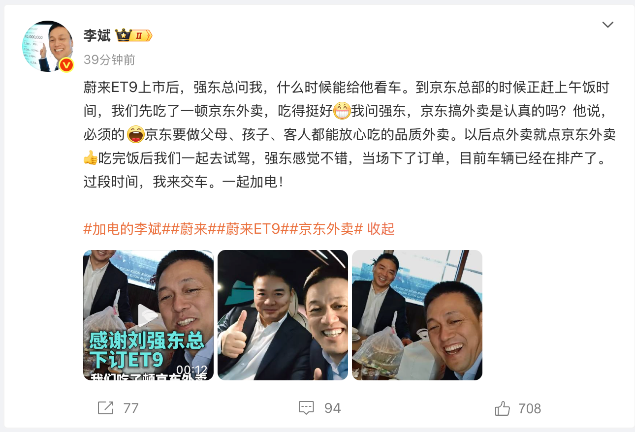Like the post with thumbs-up icon
The height and width of the screenshot is (432, 635).
502,408
